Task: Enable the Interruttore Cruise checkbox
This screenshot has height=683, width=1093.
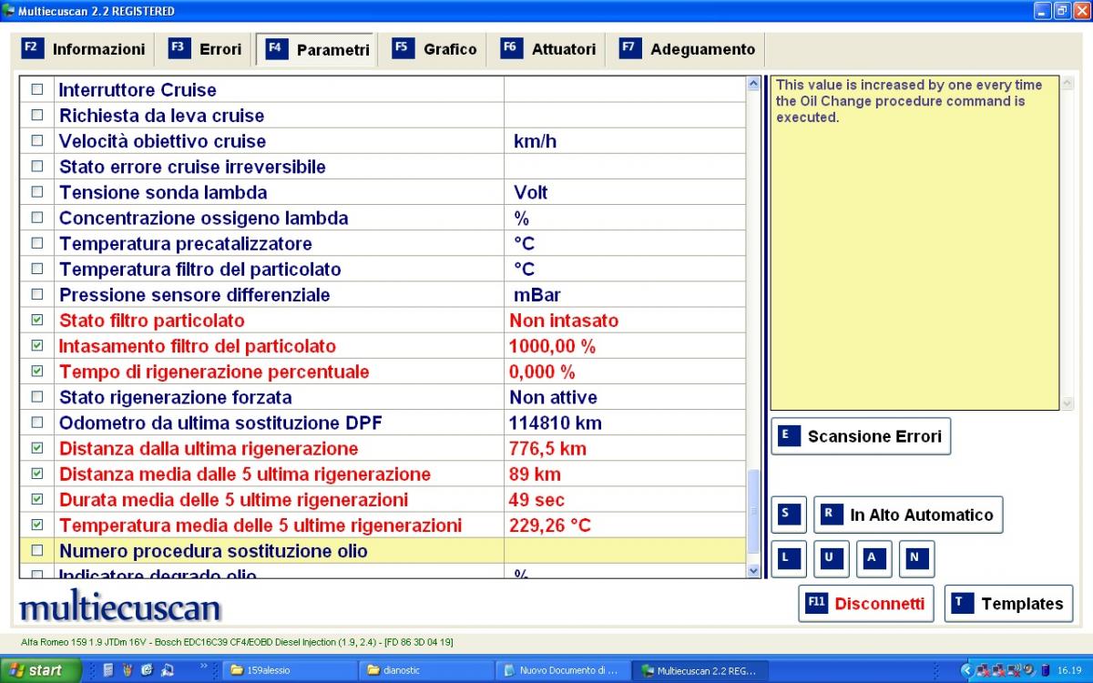Action: click(37, 89)
